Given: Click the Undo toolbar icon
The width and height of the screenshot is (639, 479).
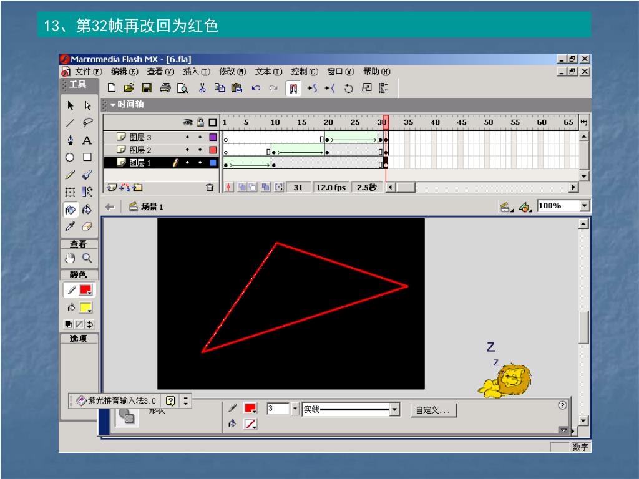Looking at the screenshot, I should click(256, 87).
